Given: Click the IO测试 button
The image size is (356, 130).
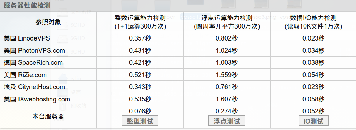Looking at the screenshot, I should (x=313, y=121).
